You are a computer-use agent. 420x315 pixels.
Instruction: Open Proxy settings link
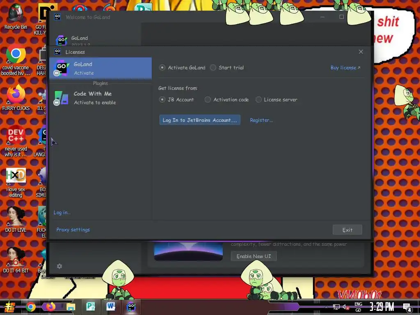click(73, 230)
